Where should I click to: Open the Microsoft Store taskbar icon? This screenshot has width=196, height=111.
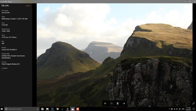(x=42, y=109)
